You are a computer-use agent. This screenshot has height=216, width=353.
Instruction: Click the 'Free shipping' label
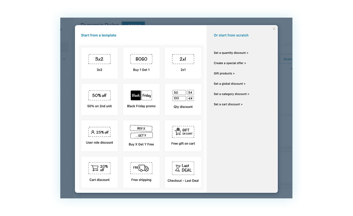141,180
